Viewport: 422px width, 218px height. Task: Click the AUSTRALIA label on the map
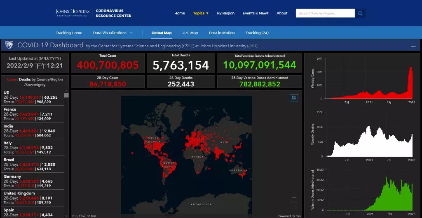pyautogui.click(x=238, y=170)
